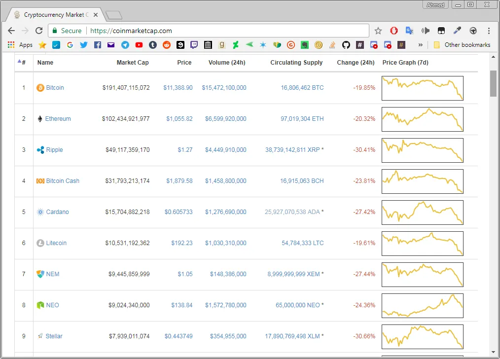This screenshot has width=500, height=359.
Task: Open the NEO coin link
Action: click(52, 305)
